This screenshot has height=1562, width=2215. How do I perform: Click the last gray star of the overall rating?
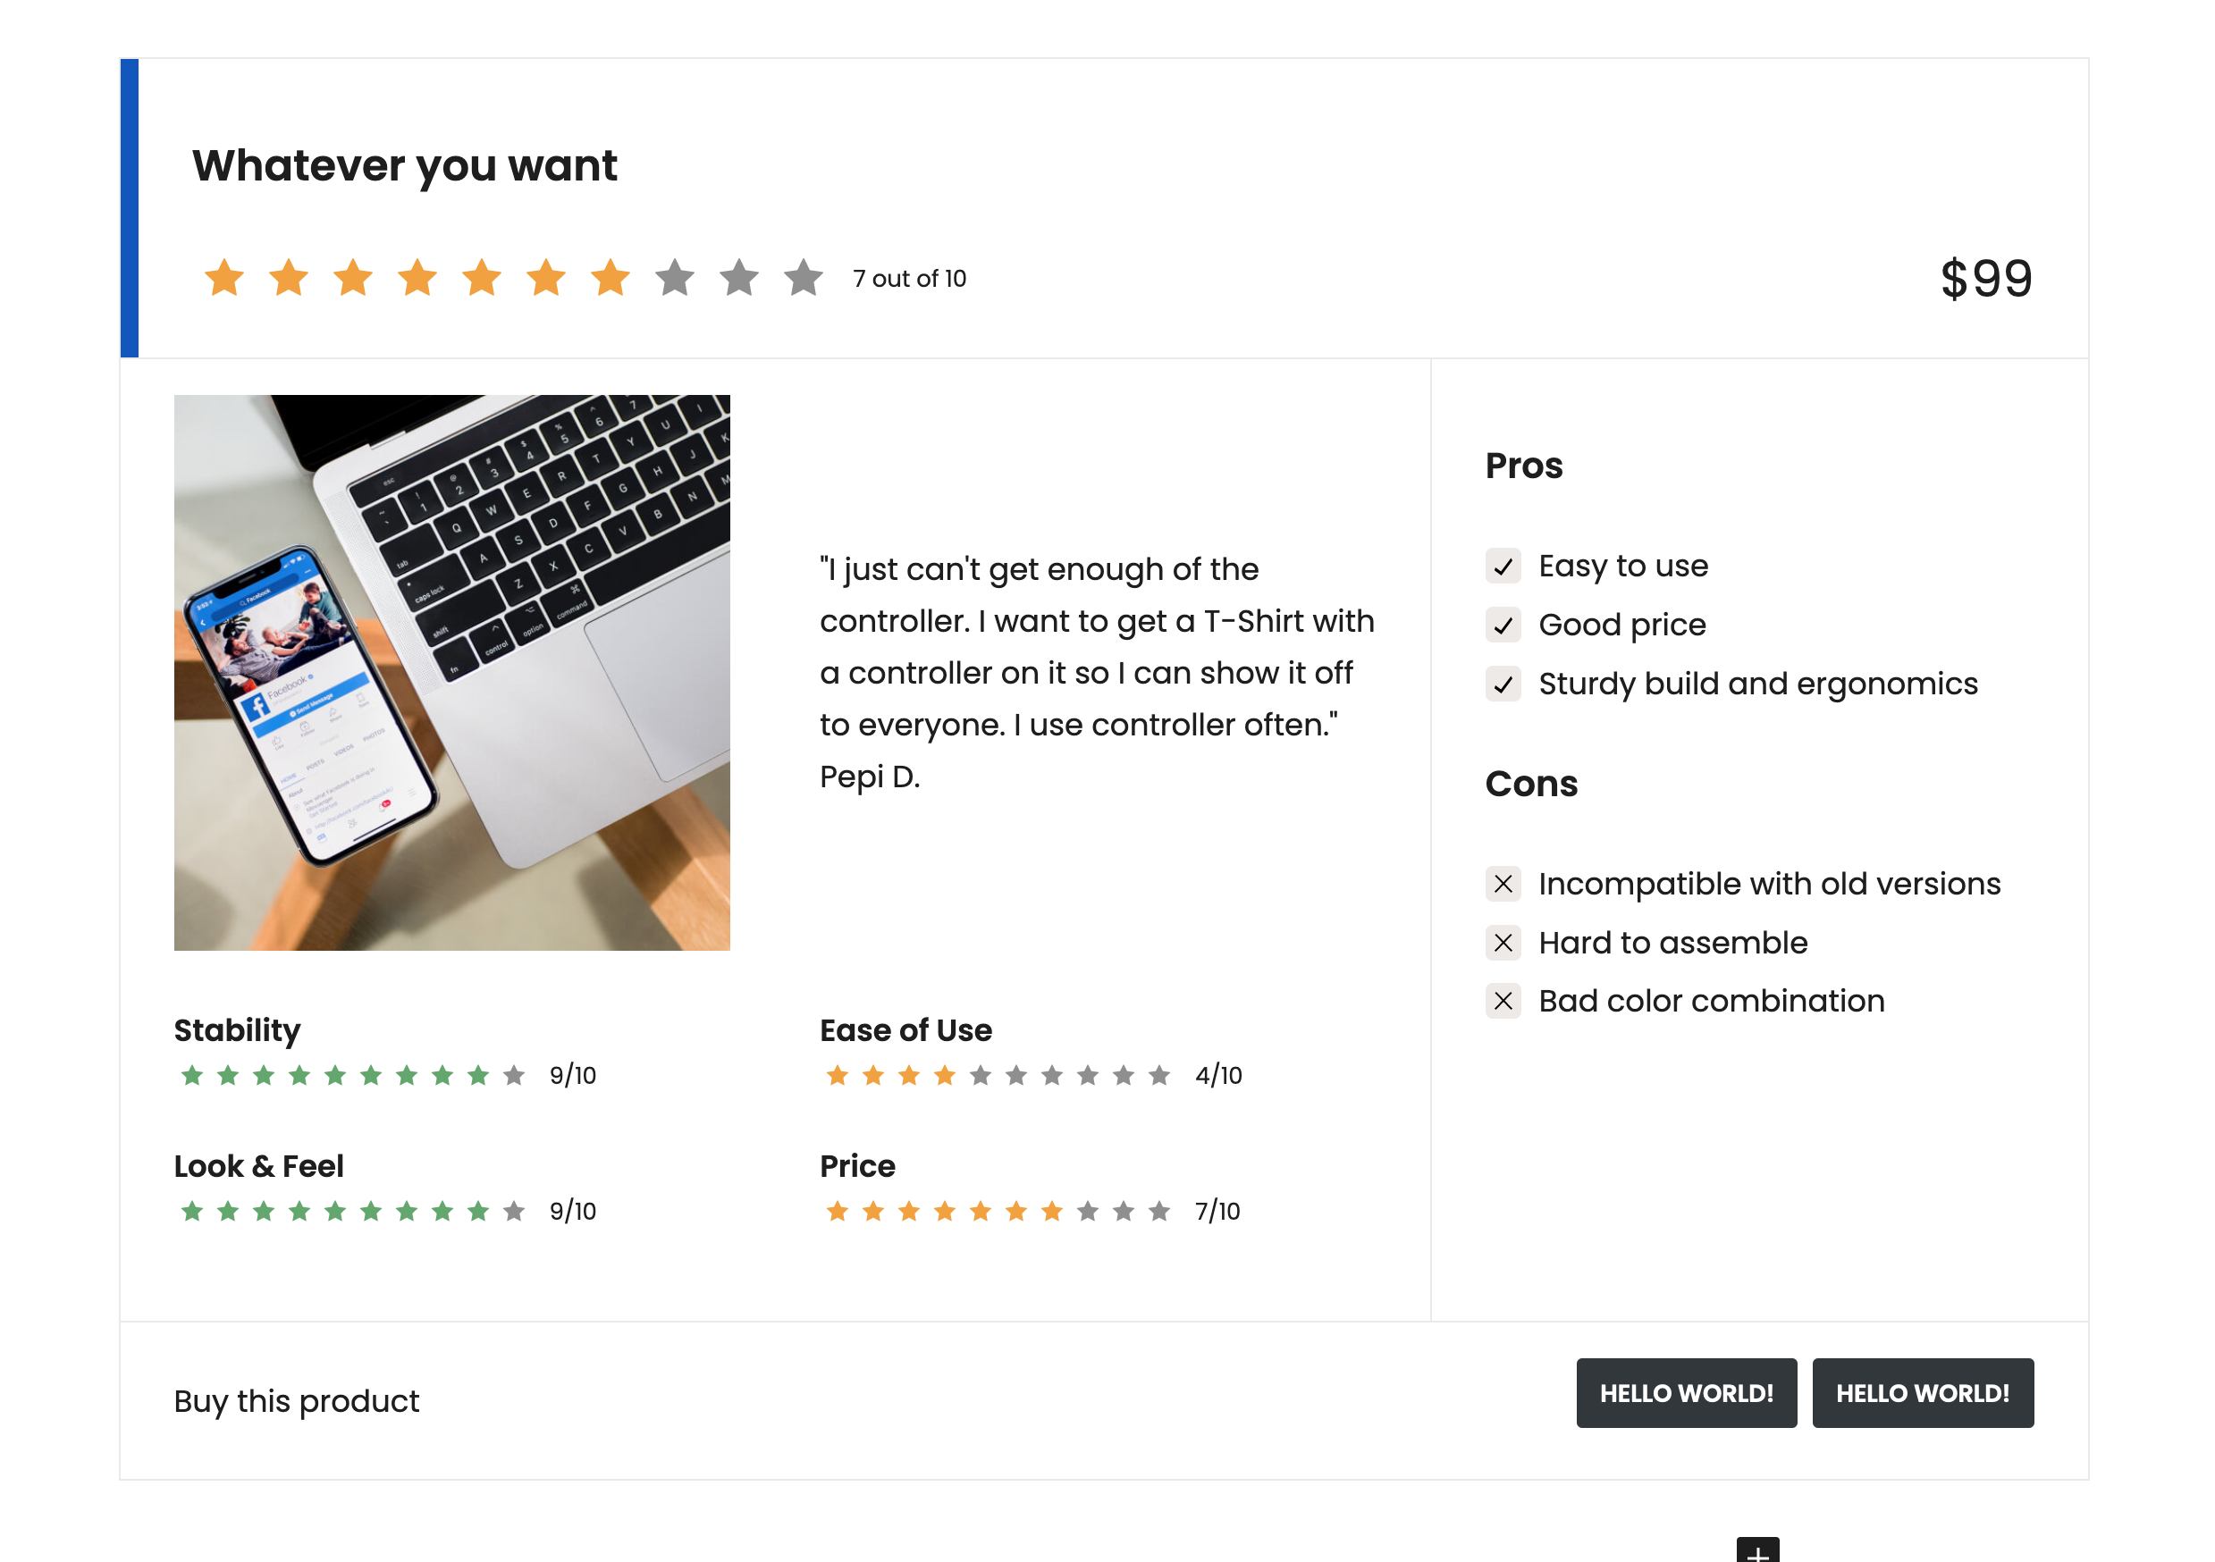(803, 279)
